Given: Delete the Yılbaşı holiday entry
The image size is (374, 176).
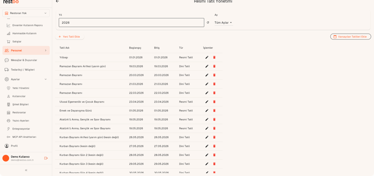Looking at the screenshot, I should (x=214, y=57).
